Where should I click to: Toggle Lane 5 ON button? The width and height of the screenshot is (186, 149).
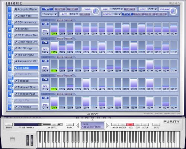click(x=45, y=98)
